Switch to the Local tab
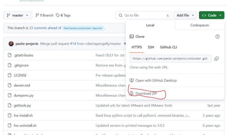This screenshot has width=227, height=135. coord(150,25)
